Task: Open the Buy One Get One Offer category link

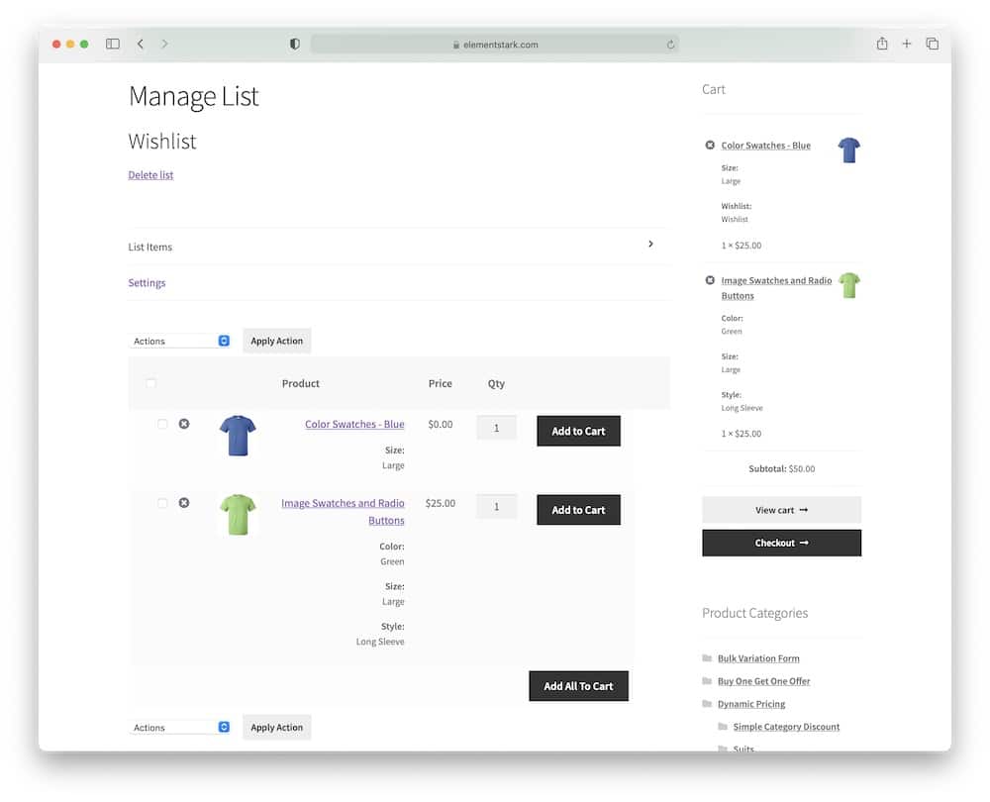Action: click(764, 681)
